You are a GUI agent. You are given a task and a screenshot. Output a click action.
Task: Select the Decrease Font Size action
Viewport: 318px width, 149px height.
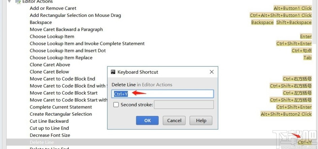click(50, 135)
